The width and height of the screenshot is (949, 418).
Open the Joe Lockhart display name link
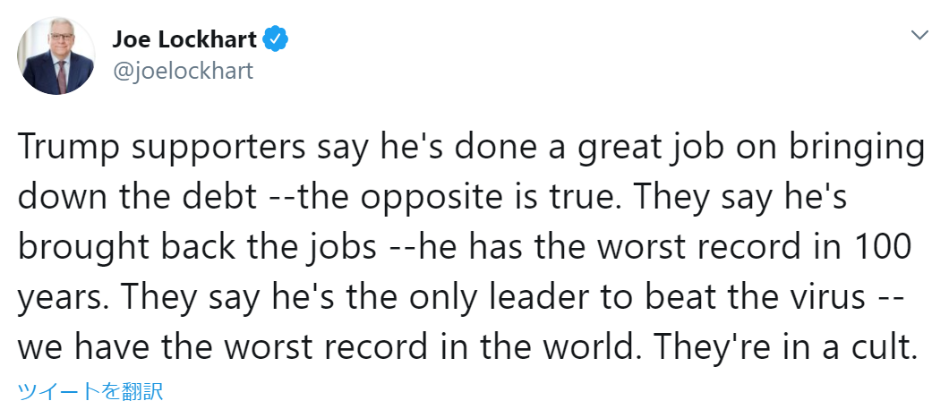click(184, 39)
